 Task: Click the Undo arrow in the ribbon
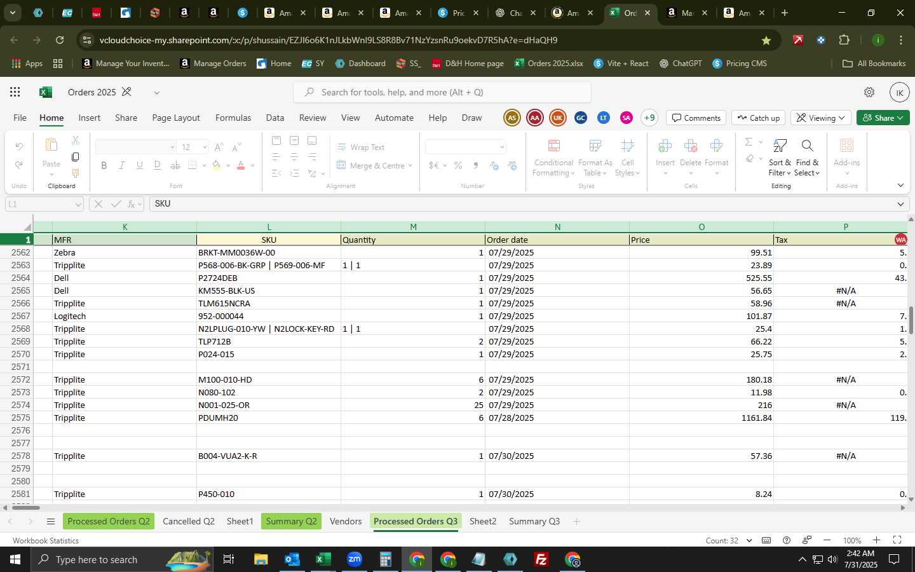click(x=19, y=147)
